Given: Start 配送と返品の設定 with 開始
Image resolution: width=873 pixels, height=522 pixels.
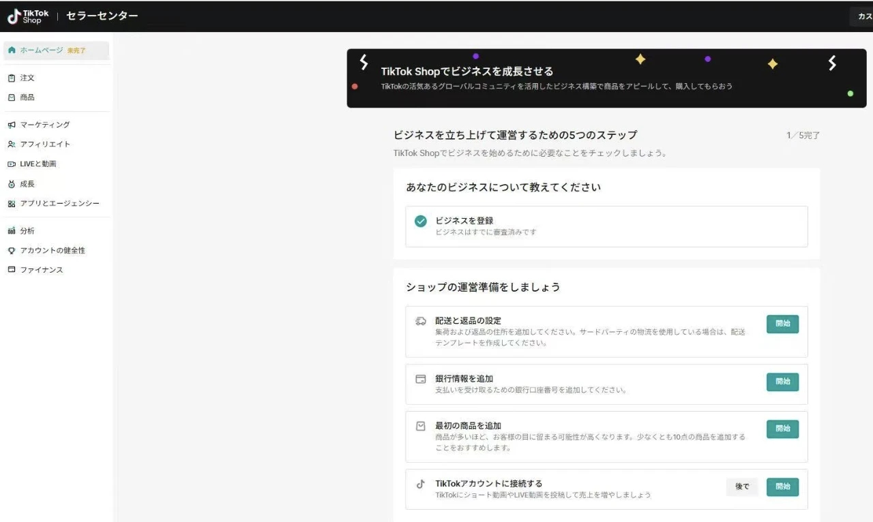Looking at the screenshot, I should [x=782, y=324].
